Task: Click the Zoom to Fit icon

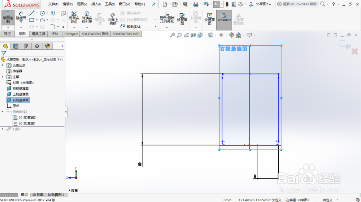Action: click(173, 35)
